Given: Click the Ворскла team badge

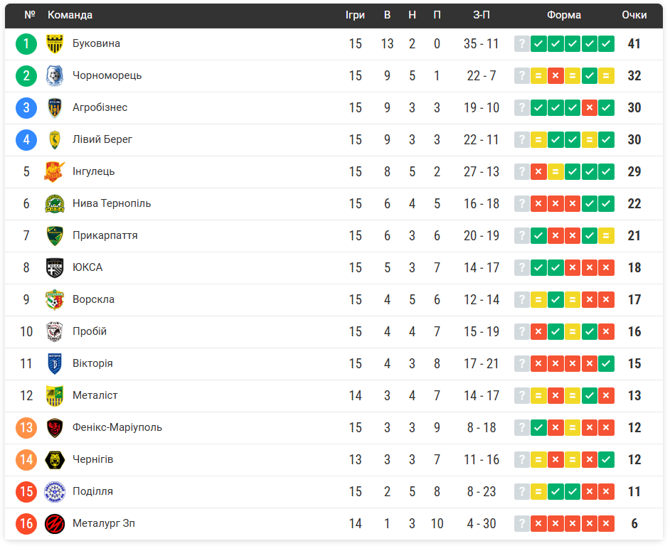Looking at the screenshot, I should (x=55, y=300).
